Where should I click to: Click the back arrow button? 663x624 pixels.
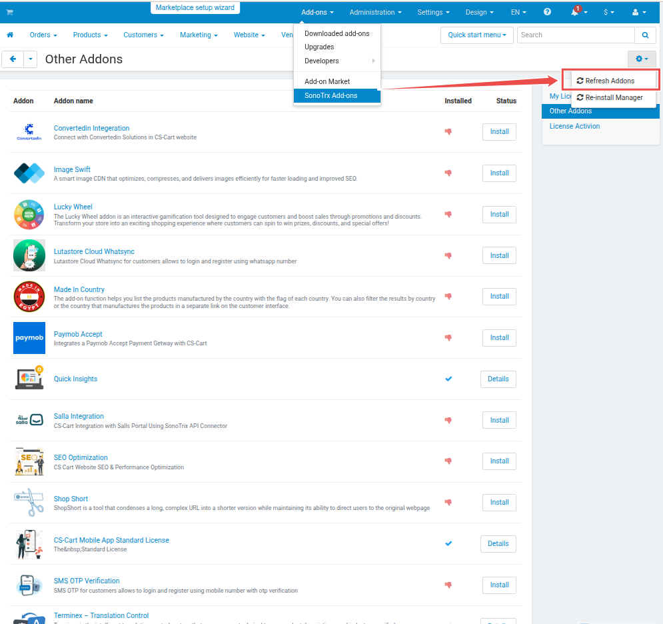(x=13, y=59)
